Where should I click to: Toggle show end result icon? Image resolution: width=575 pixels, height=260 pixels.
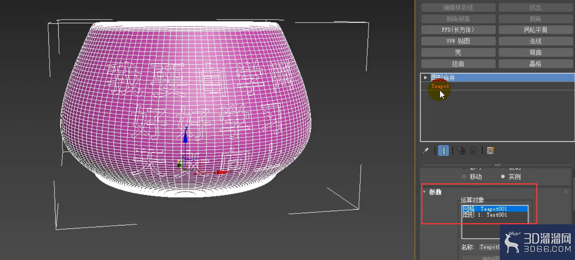tap(443, 151)
